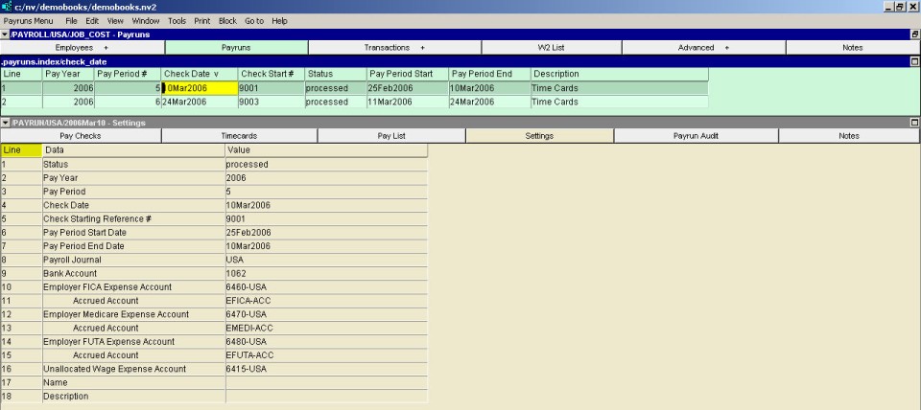Open the Tools menu

pyautogui.click(x=177, y=20)
